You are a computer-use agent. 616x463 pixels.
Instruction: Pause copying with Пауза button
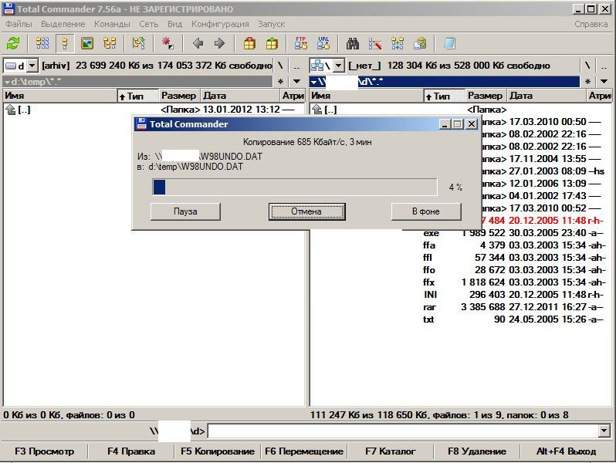(185, 211)
